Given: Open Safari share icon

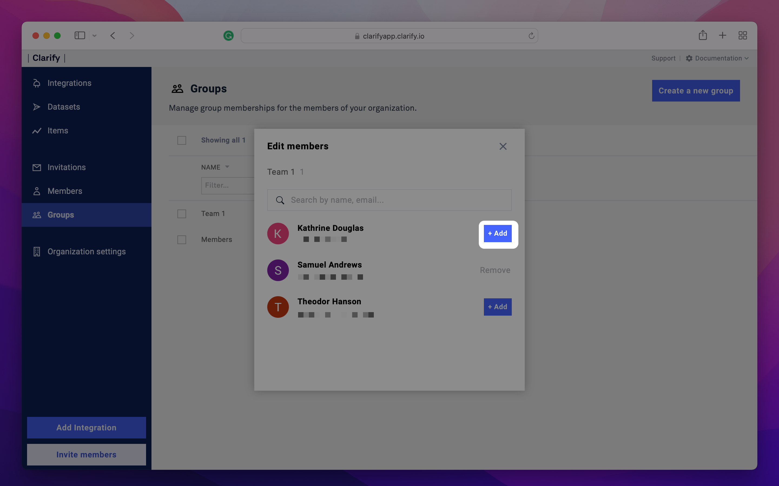Looking at the screenshot, I should point(702,35).
